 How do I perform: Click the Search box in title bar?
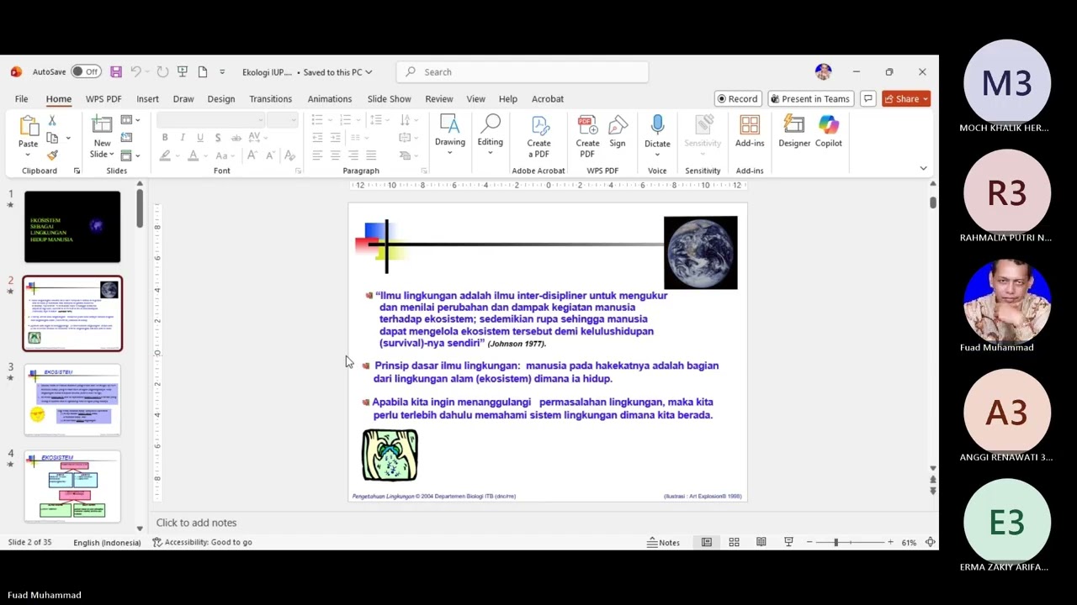click(522, 72)
